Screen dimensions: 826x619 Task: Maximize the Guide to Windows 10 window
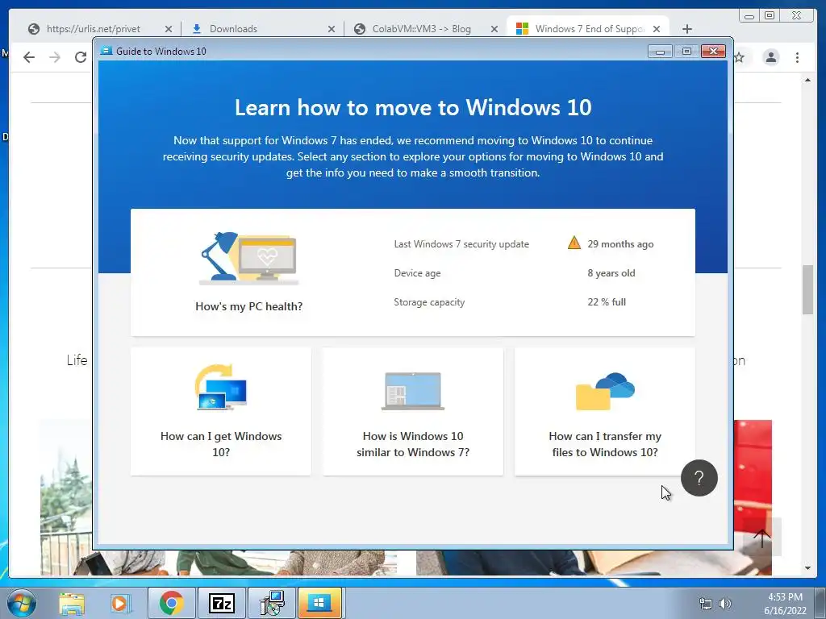686,51
